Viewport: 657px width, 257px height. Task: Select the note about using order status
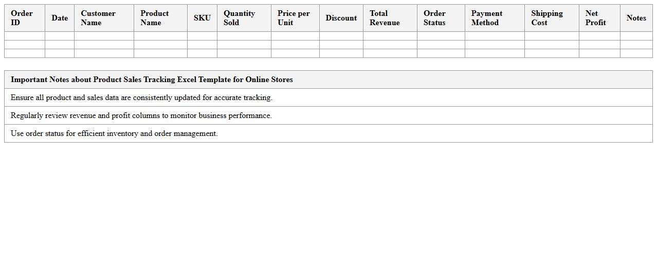(x=114, y=133)
